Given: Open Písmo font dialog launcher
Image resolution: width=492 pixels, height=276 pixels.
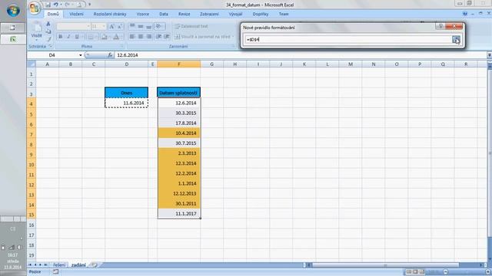Looking at the screenshot, I should coord(121,46).
